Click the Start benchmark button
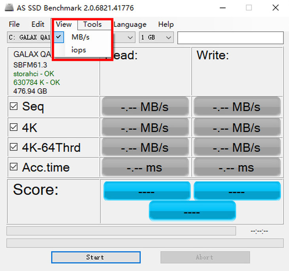 [x=96, y=257]
